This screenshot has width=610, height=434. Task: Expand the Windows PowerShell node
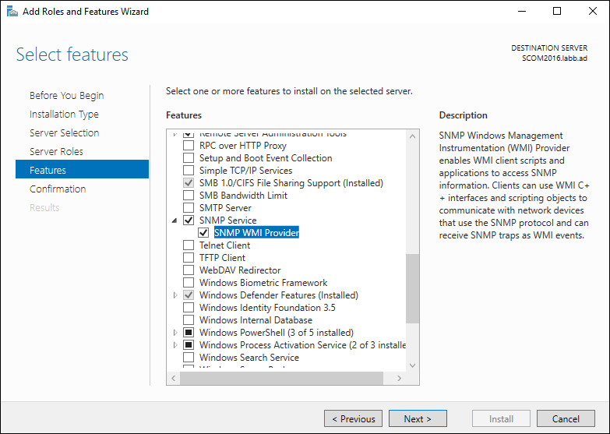(175, 333)
